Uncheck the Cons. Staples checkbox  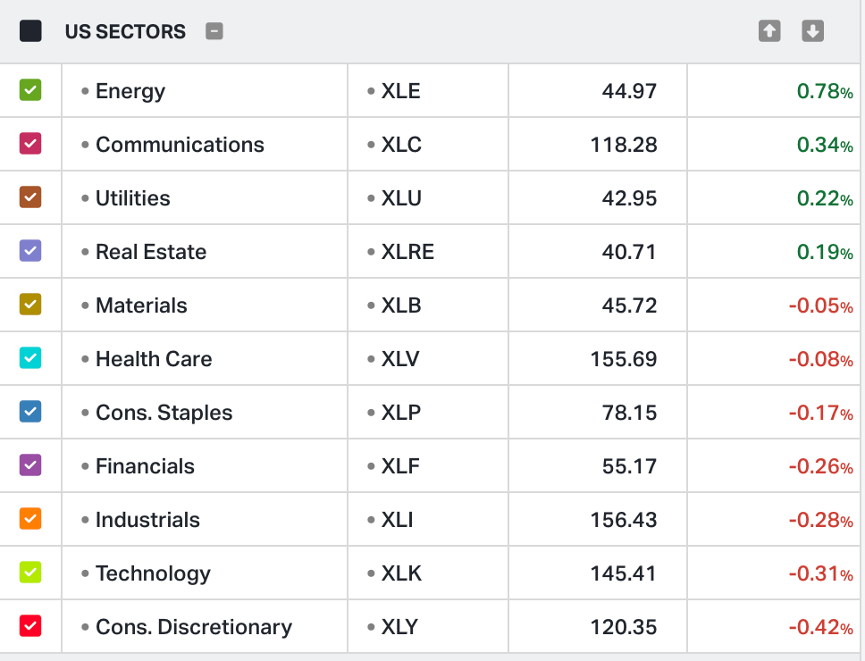coord(30,412)
